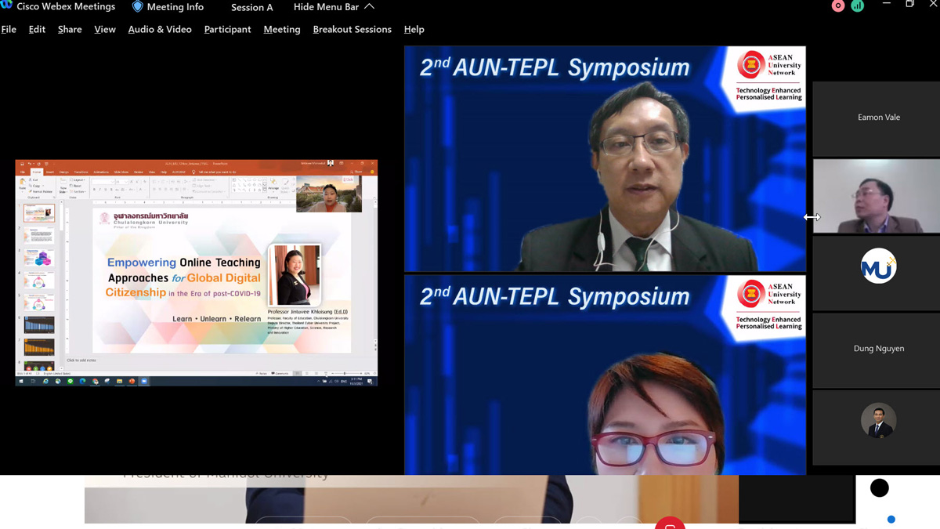Image resolution: width=940 pixels, height=529 pixels.
Task: Select the participant avatar in suit photo
Action: (878, 421)
